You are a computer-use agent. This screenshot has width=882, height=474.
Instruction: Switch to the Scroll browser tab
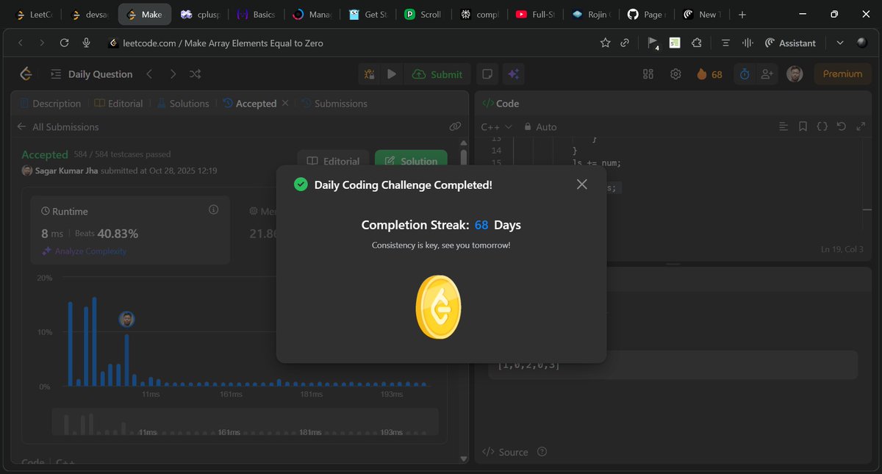[423, 14]
